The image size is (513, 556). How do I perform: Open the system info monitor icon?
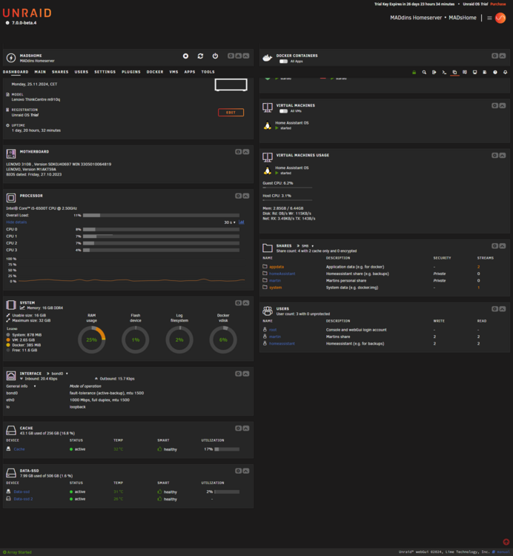click(474, 73)
